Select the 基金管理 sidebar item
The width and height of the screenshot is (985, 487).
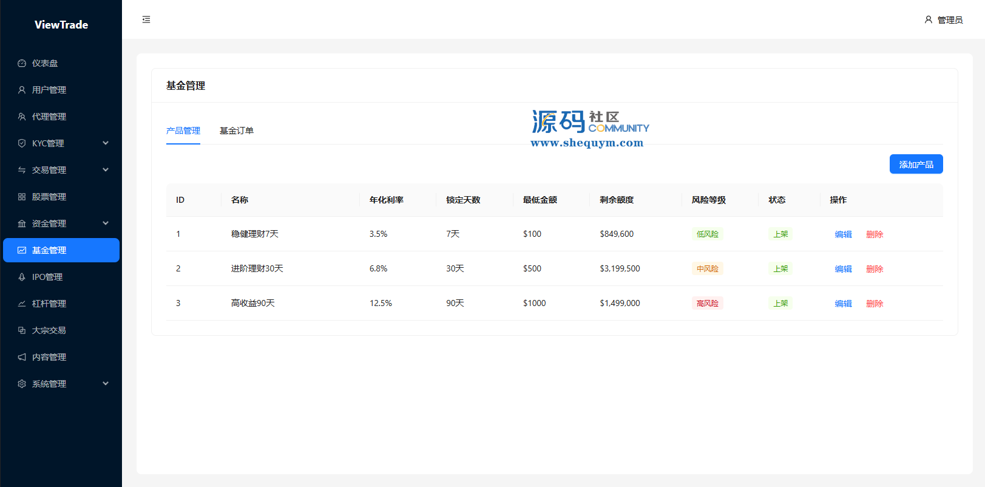pos(61,250)
